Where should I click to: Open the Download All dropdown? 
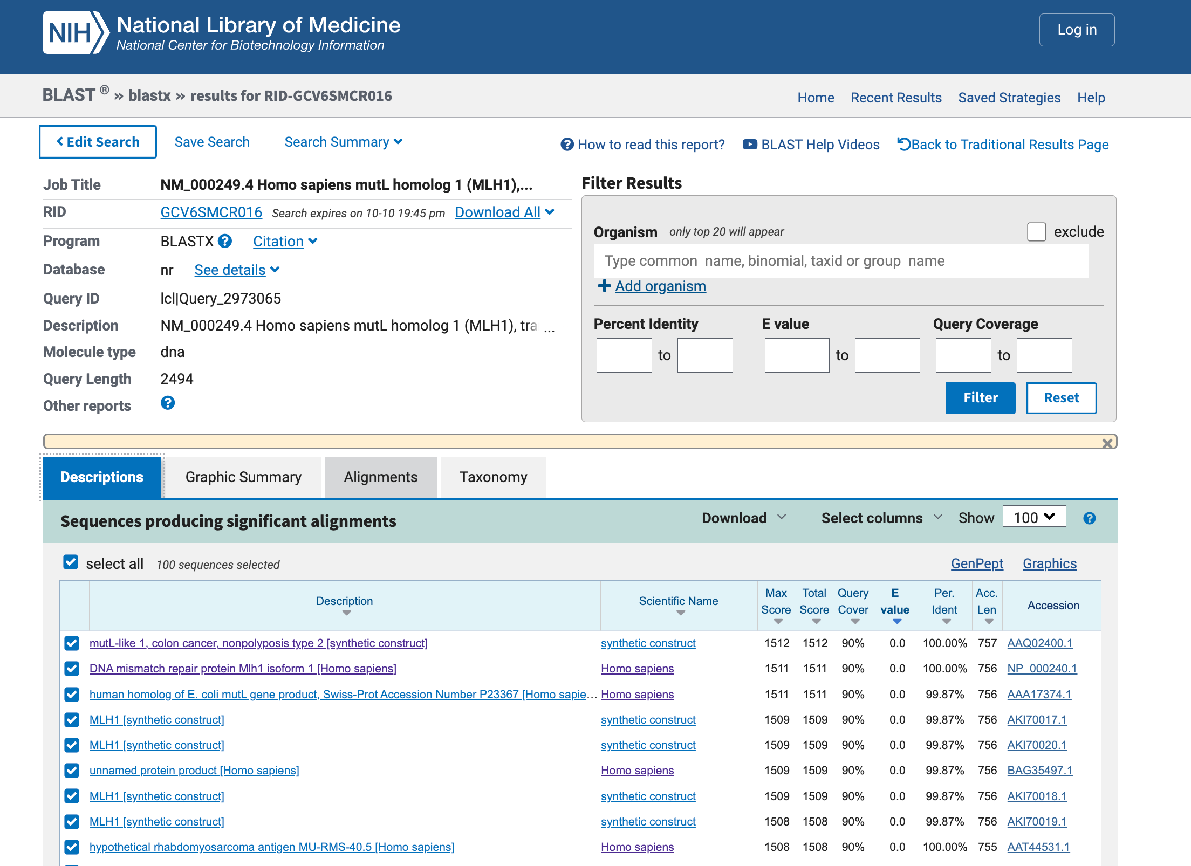pos(504,212)
